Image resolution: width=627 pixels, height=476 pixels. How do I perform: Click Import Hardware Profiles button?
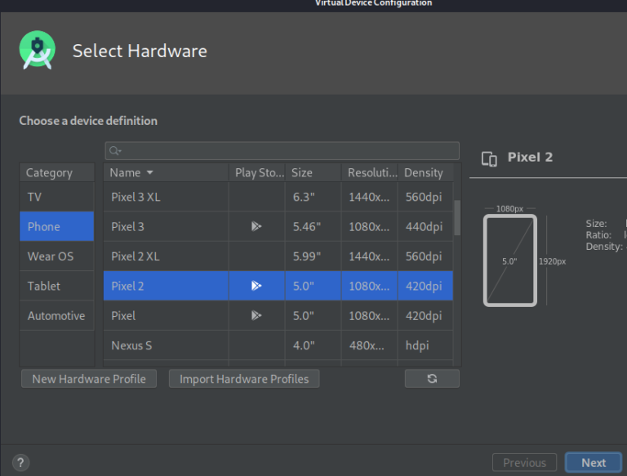tap(244, 378)
